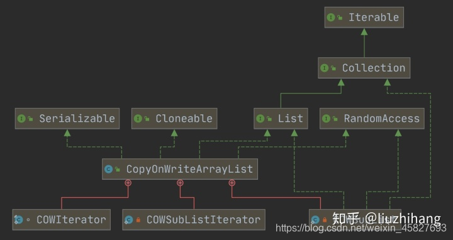Click the interface icon in the RandomAccess node
Screen dimensions: 453x240
point(326,119)
